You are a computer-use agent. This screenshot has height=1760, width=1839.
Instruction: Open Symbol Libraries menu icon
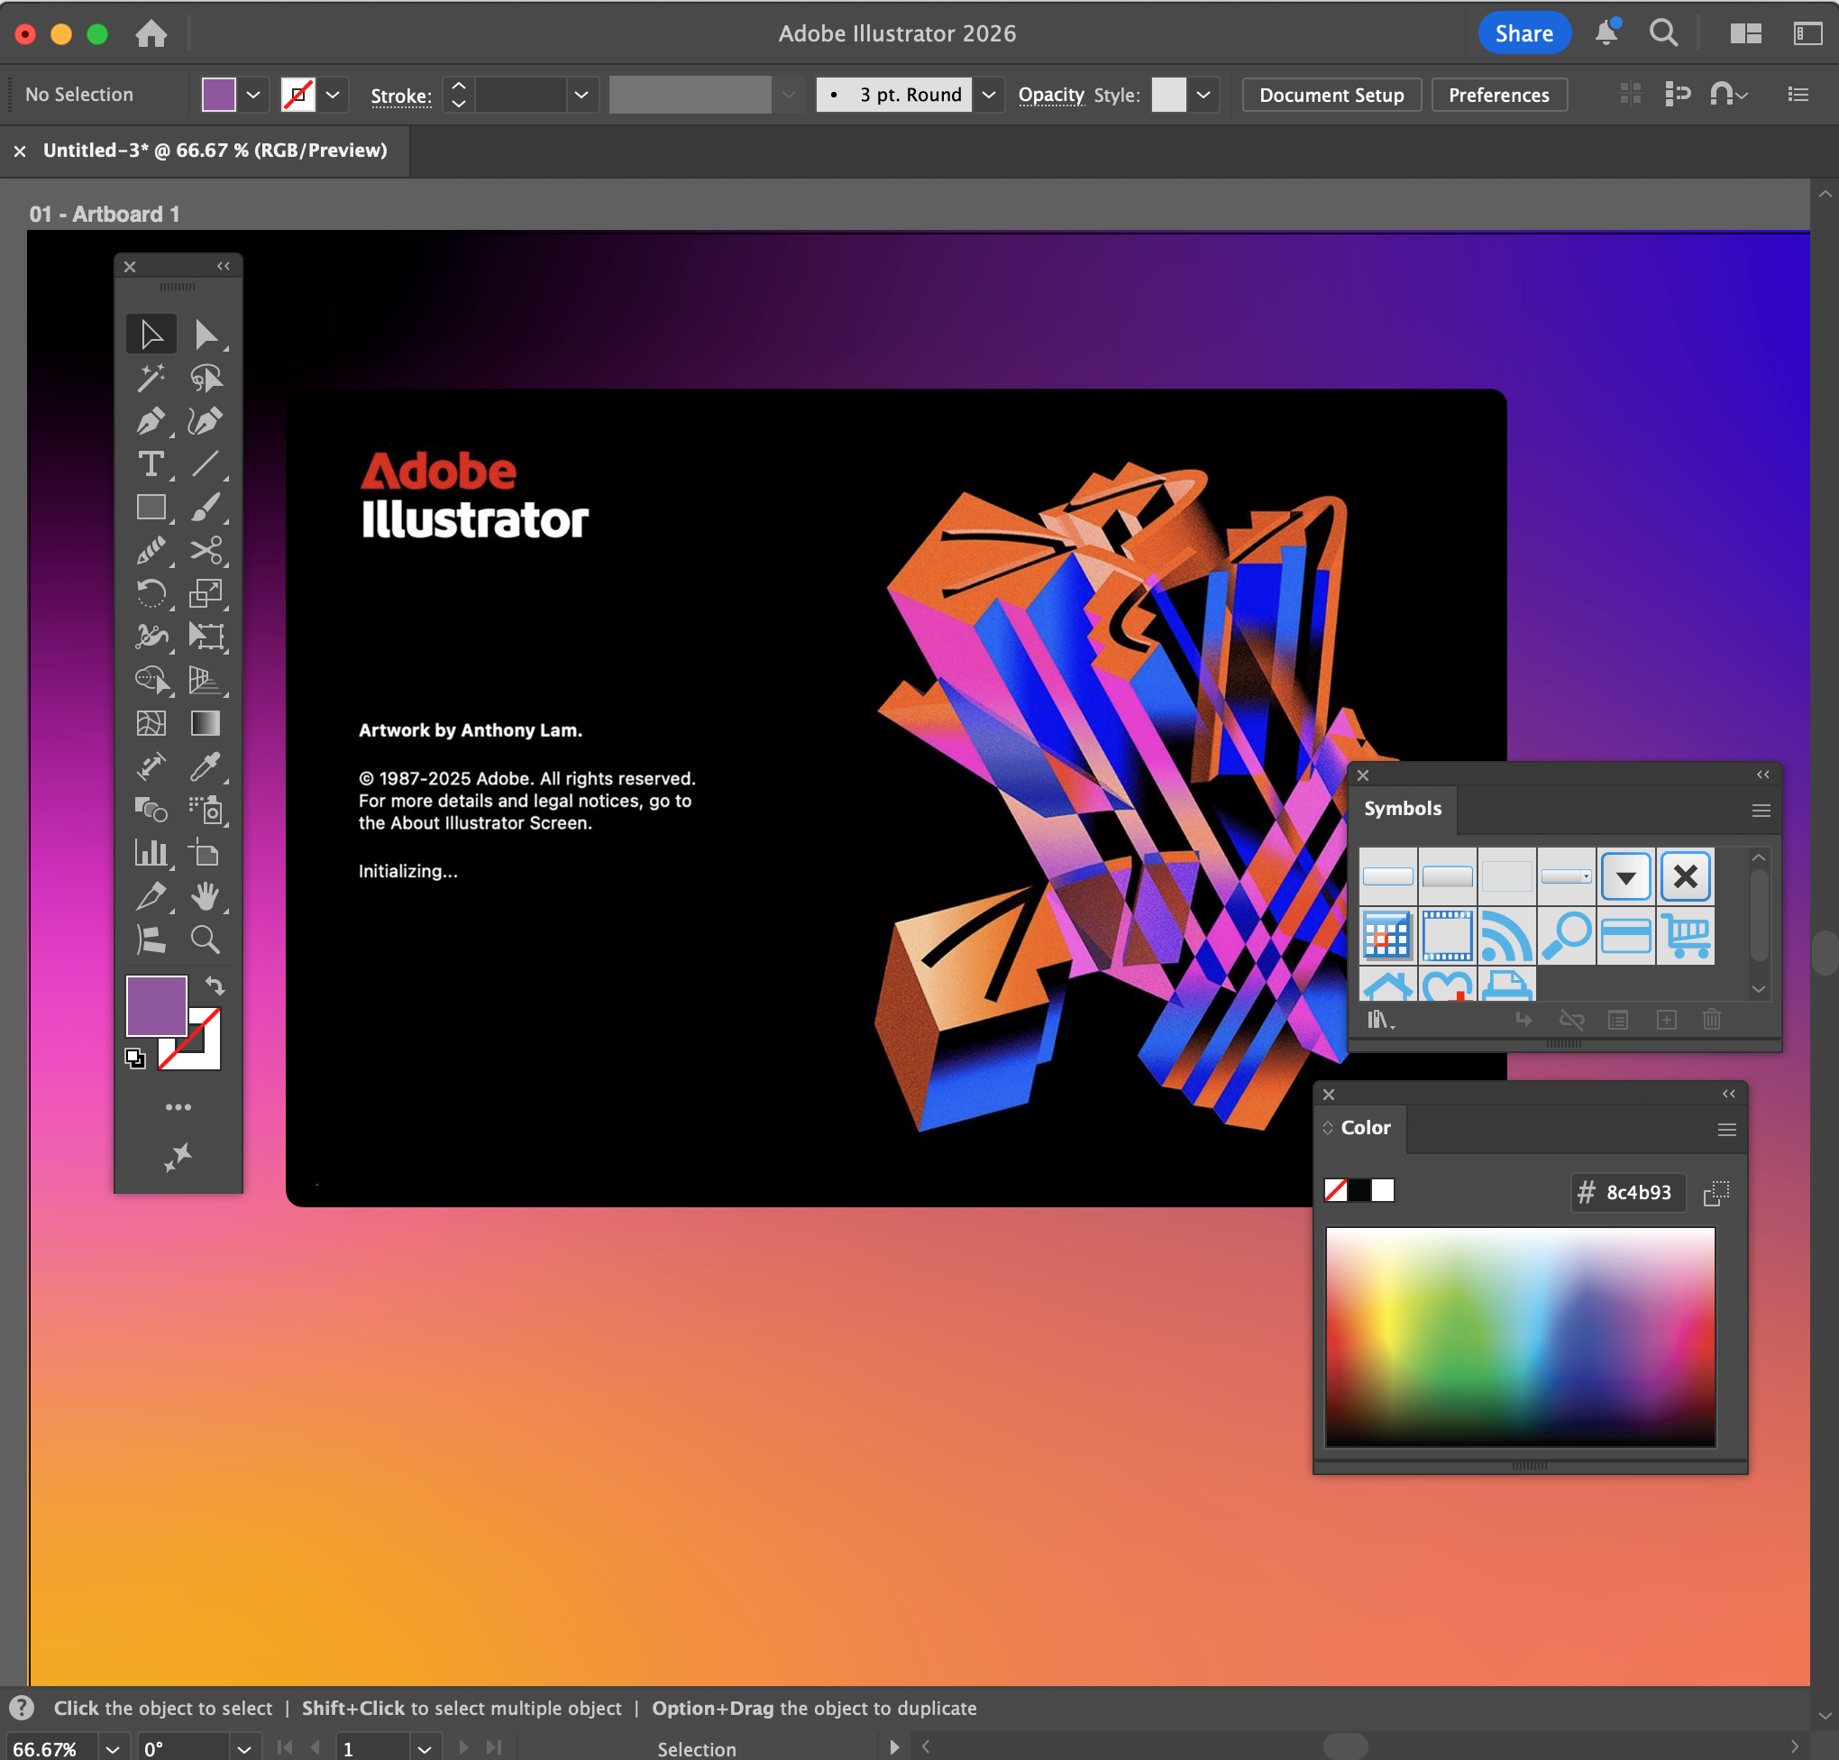click(x=1379, y=1020)
